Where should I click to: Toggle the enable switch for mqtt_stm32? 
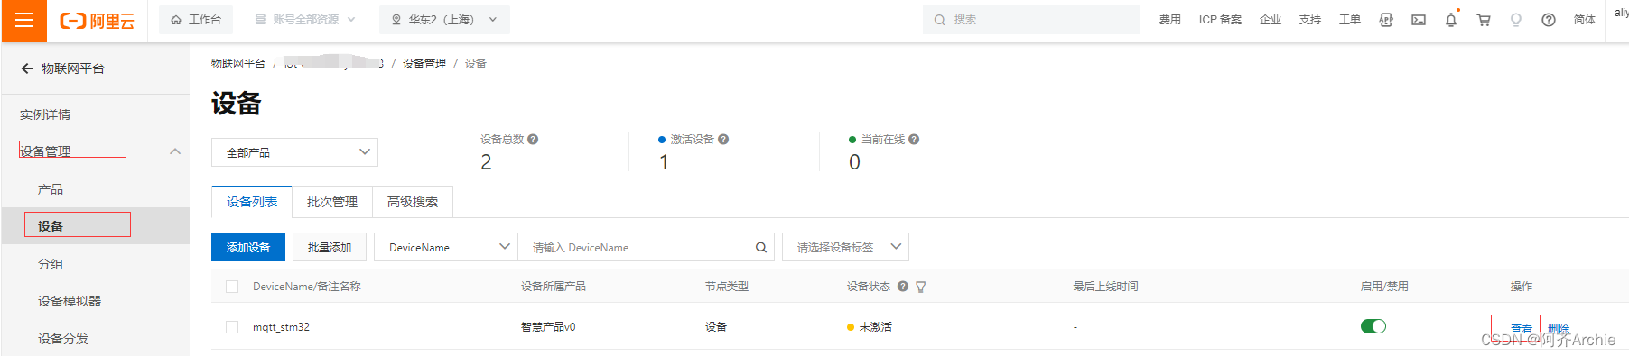(1373, 326)
